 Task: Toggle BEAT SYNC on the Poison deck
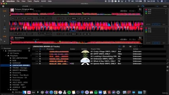point(140,9)
